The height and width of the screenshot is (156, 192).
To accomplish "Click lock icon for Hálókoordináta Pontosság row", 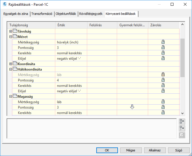I will pyautogui.click(x=163, y=80).
